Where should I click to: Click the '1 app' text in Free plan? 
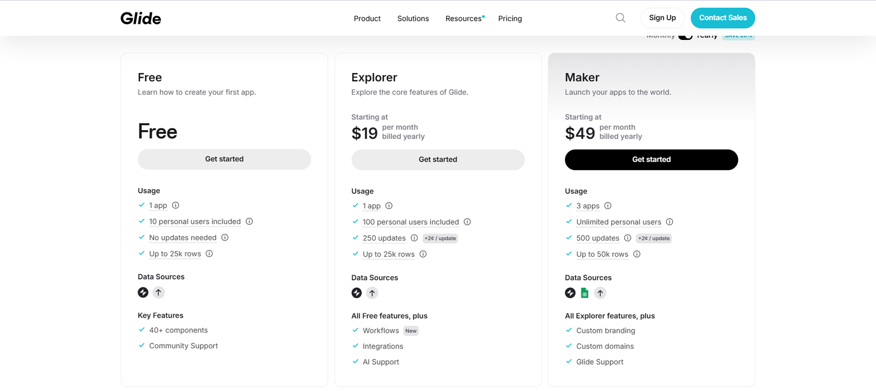[158, 206]
